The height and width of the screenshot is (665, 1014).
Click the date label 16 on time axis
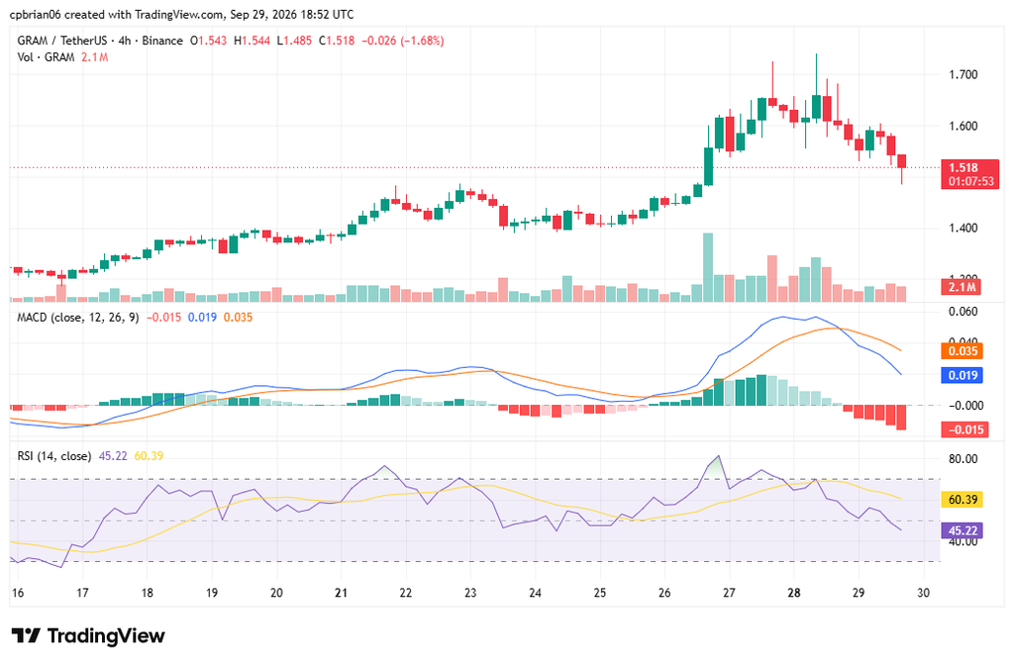tap(18, 594)
